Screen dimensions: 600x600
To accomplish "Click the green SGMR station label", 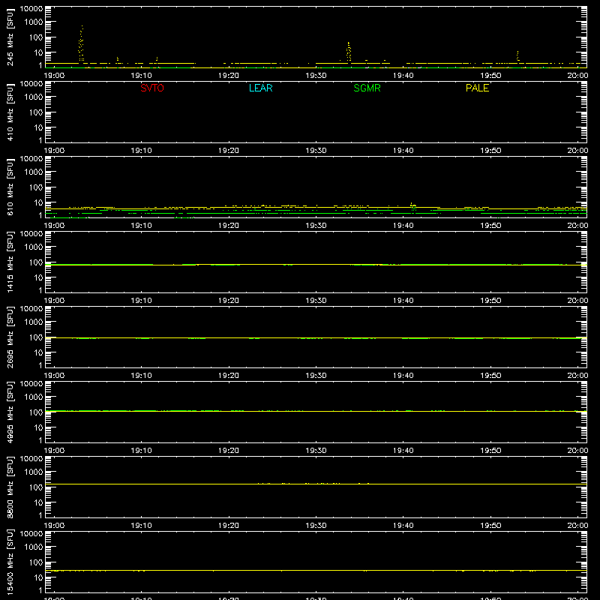I will pyautogui.click(x=367, y=88).
